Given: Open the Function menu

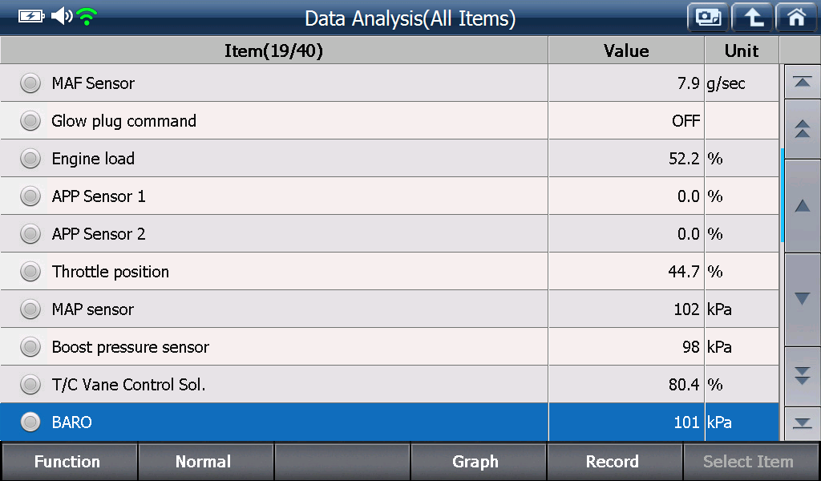Looking at the screenshot, I should pyautogui.click(x=69, y=462).
